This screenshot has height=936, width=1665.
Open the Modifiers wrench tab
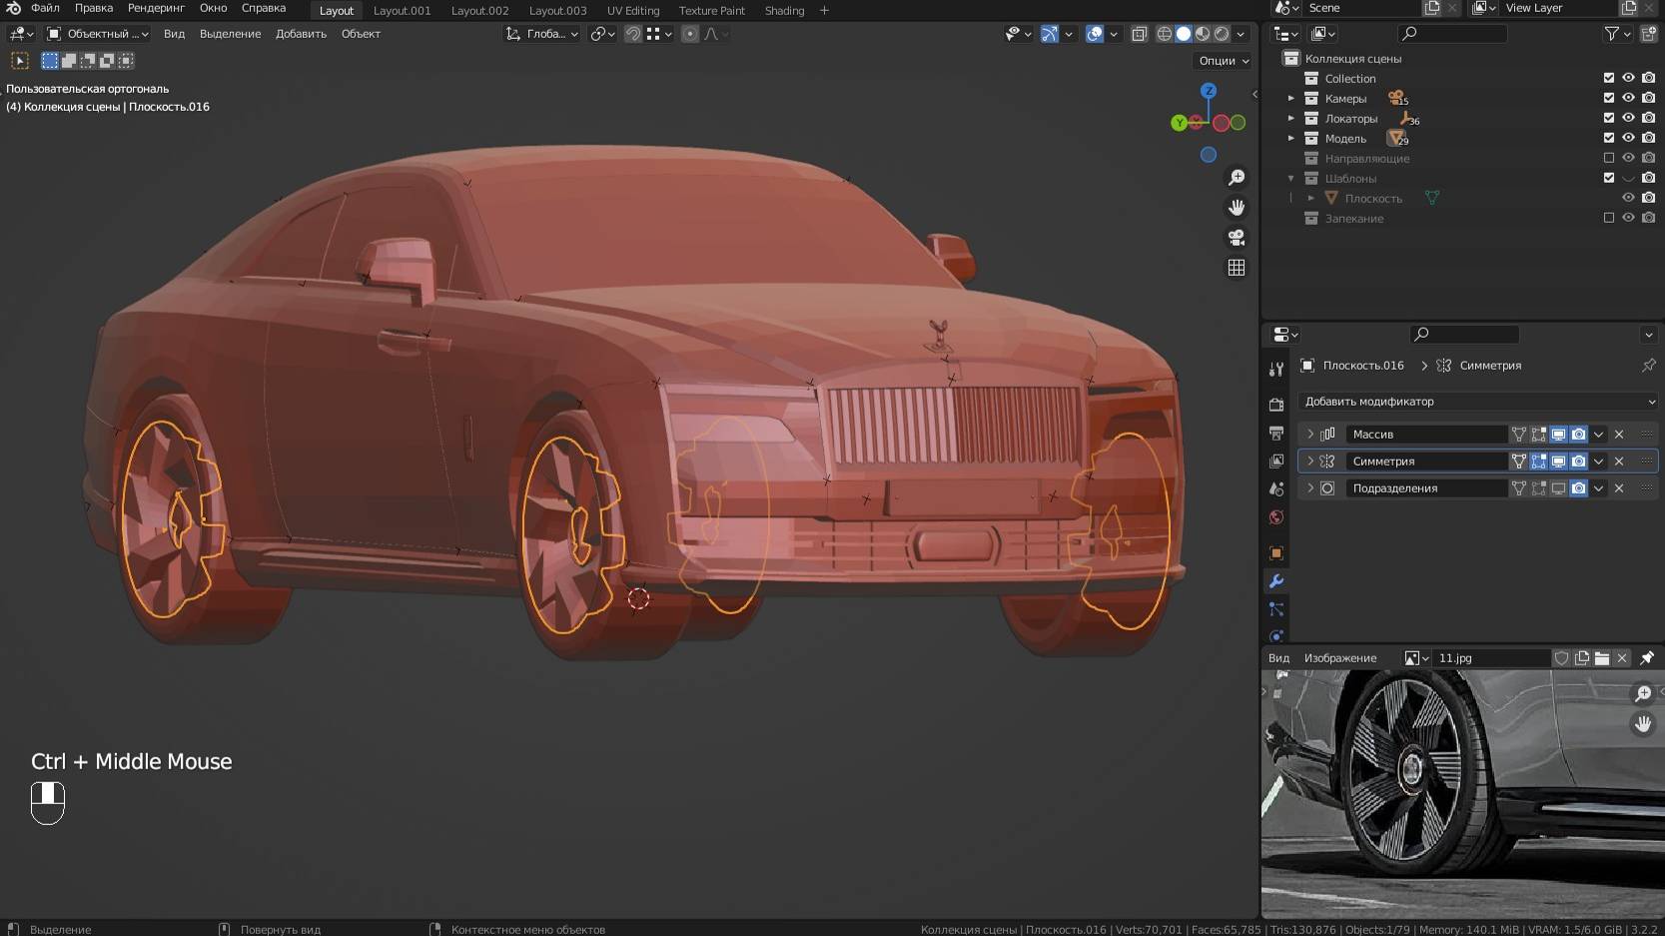pyautogui.click(x=1275, y=580)
